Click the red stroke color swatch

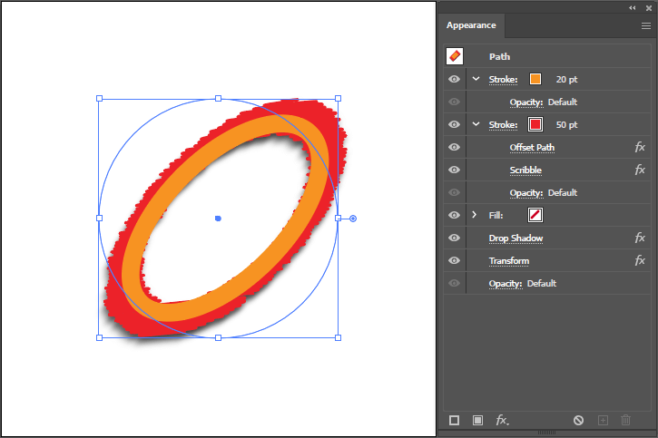(x=535, y=124)
